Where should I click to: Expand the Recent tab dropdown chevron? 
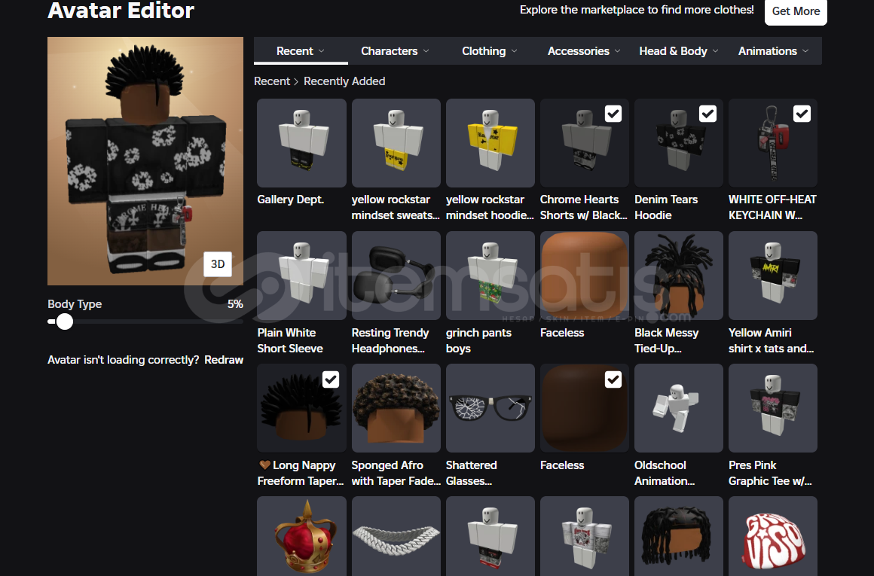[322, 51]
